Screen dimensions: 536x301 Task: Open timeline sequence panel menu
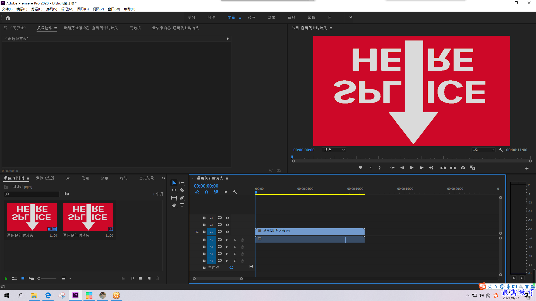point(227,178)
